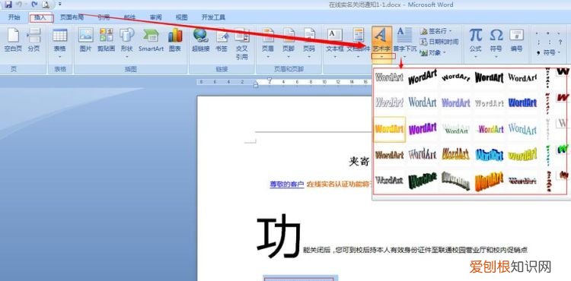Click the Ω 符号 symbol icon
Viewport: 571px width, 281px height.
(496, 36)
